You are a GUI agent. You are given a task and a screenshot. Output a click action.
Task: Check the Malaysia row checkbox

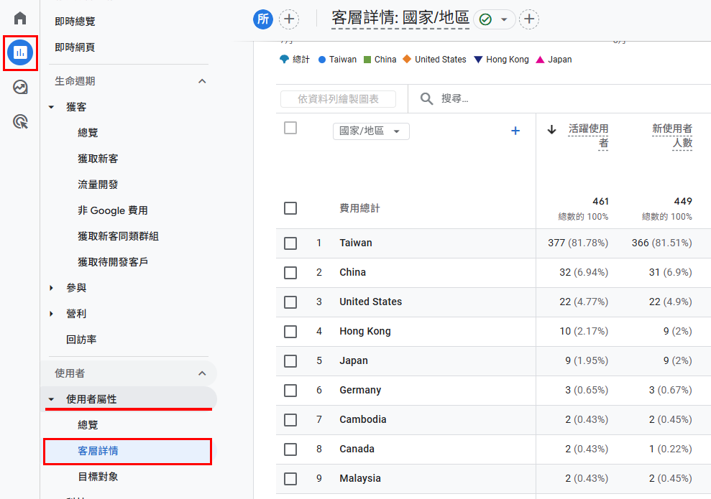click(x=290, y=479)
